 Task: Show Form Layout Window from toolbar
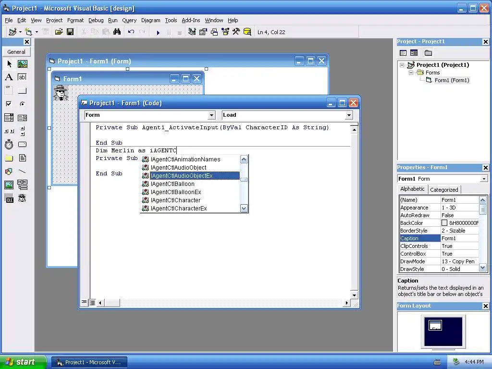[214, 32]
